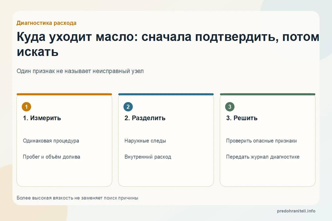
Task: Open the predohraniteli.info site link
Action: pyautogui.click(x=296, y=211)
